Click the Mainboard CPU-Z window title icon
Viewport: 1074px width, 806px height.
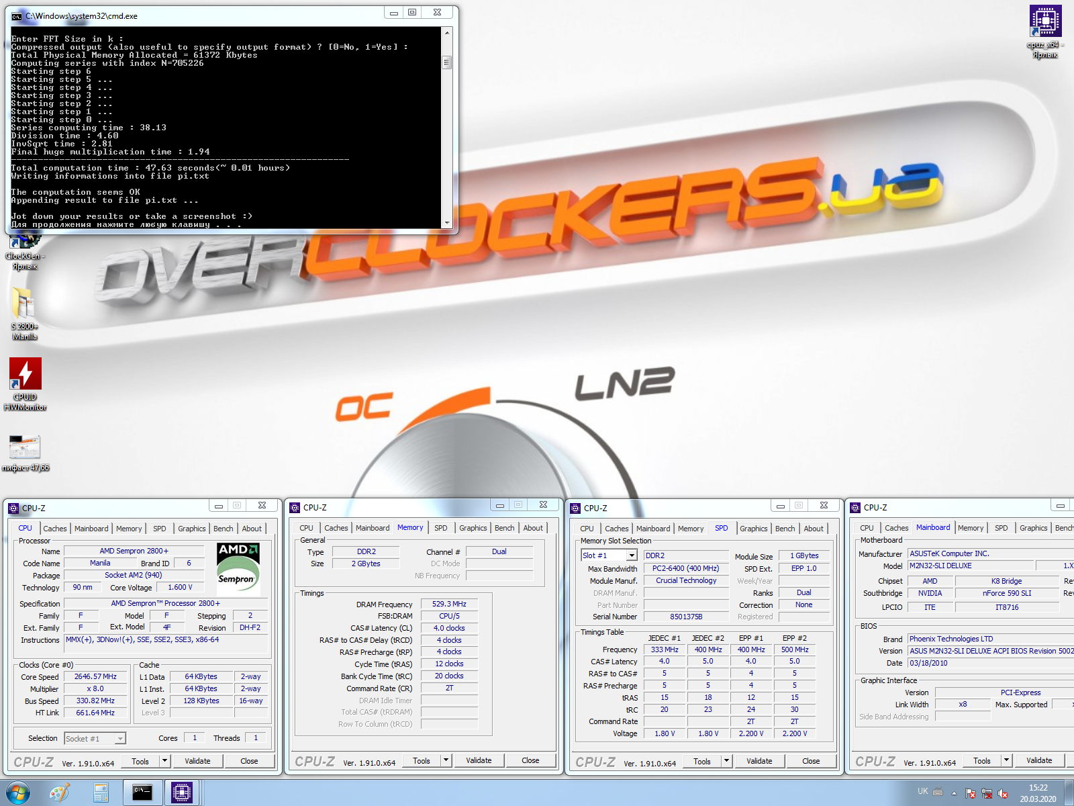click(x=855, y=508)
